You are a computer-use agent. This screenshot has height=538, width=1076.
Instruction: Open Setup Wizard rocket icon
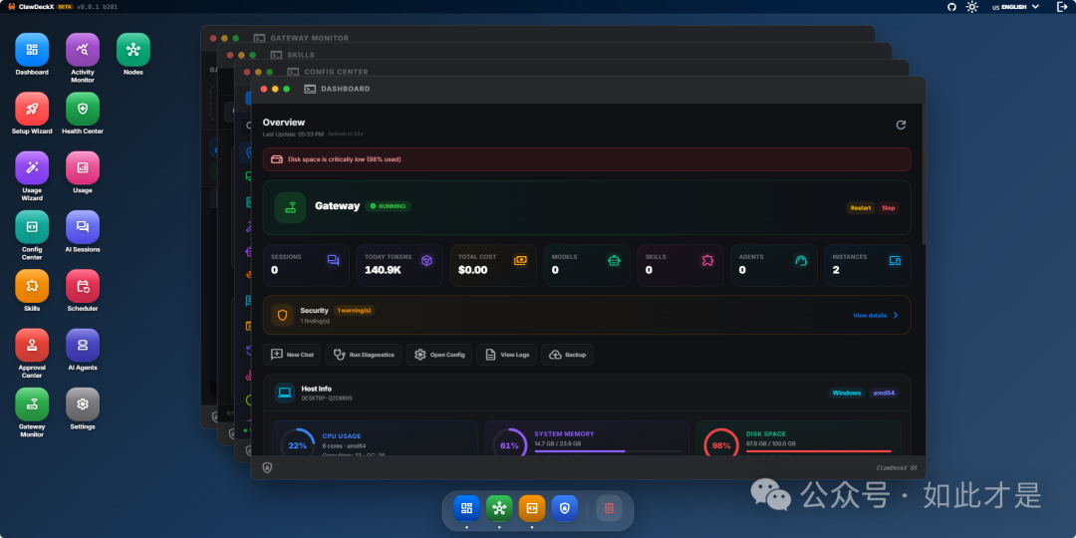pyautogui.click(x=32, y=109)
